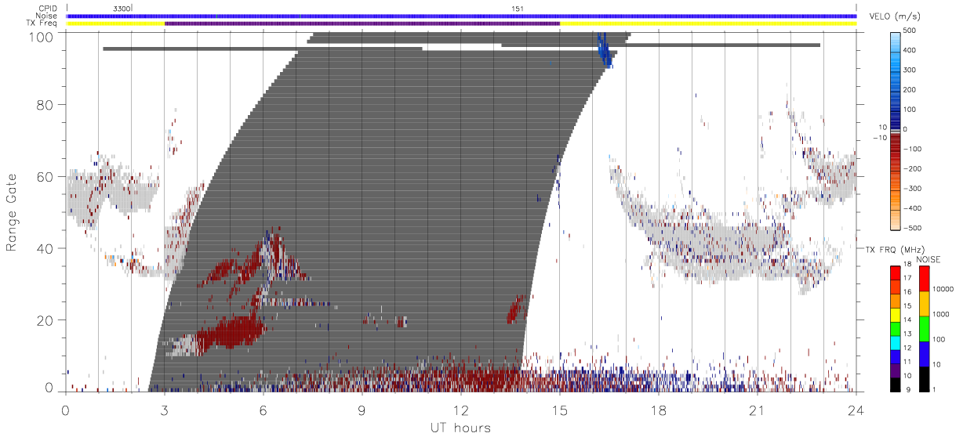Screen dimensions: 963x444
Task: Select the CPID value 3300
Action: pos(122,8)
